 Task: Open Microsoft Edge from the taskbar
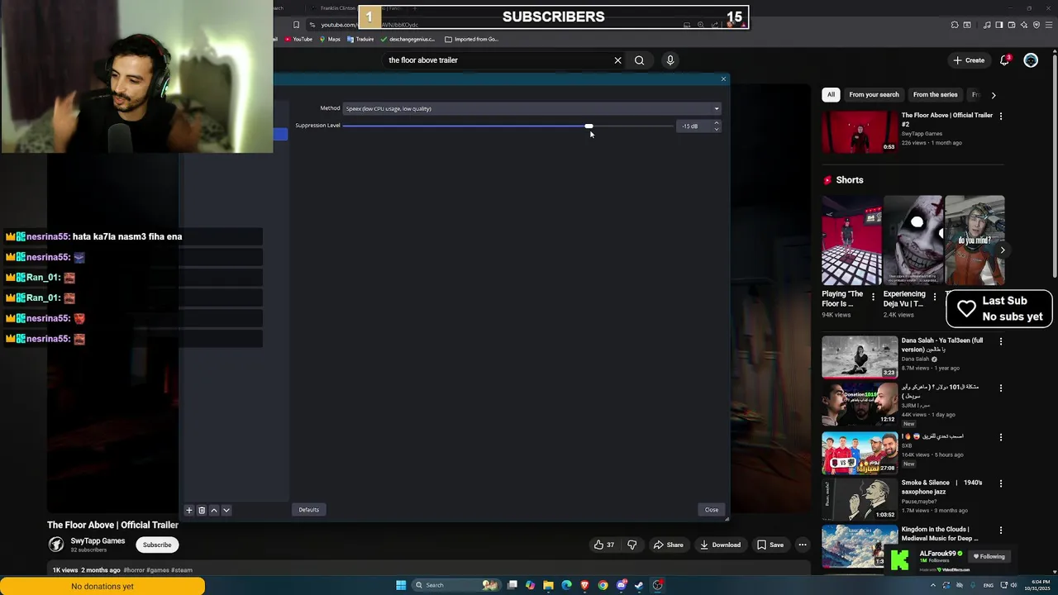click(566, 585)
